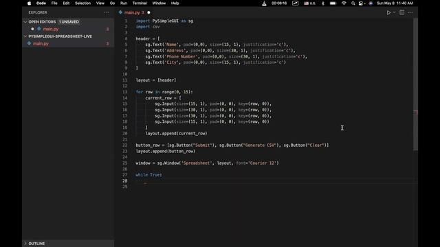Click the sg.Window('Spreadsheet') line
The width and height of the screenshot is (440, 247).
pos(207,163)
